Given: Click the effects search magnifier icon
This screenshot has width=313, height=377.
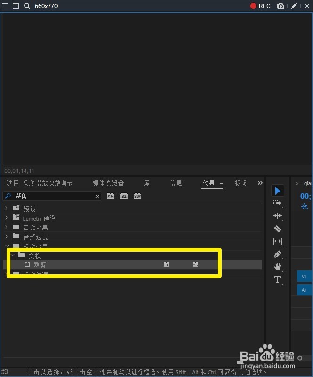Looking at the screenshot, I should [8, 196].
